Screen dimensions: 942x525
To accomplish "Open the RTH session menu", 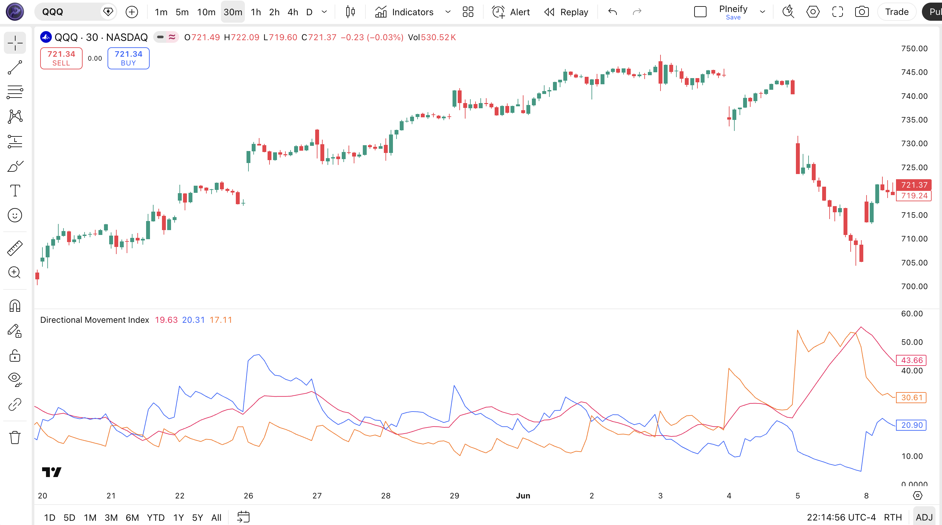I will [x=893, y=517].
